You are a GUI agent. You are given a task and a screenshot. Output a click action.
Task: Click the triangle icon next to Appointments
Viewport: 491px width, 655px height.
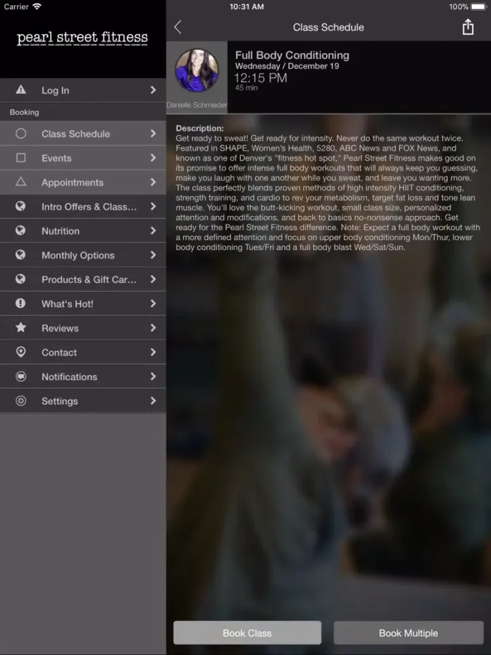[20, 181]
